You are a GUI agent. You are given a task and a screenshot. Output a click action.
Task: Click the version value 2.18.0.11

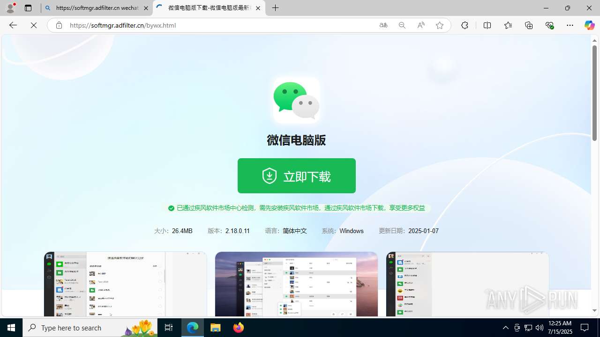[238, 231]
